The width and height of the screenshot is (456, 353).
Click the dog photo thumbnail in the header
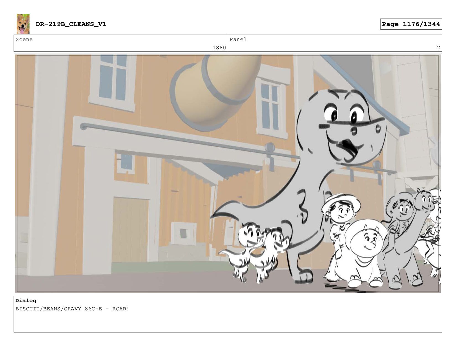(23, 24)
